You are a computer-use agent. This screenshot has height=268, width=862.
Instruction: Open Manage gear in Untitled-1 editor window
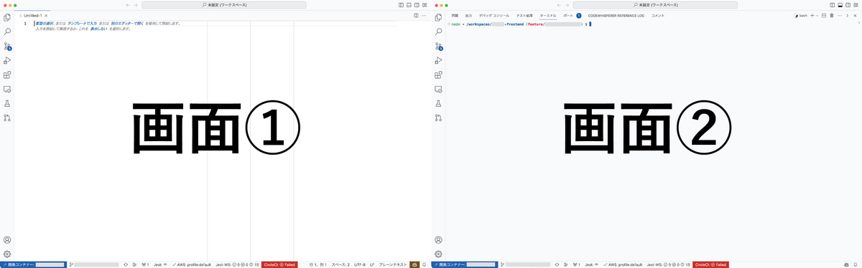pyautogui.click(x=7, y=254)
